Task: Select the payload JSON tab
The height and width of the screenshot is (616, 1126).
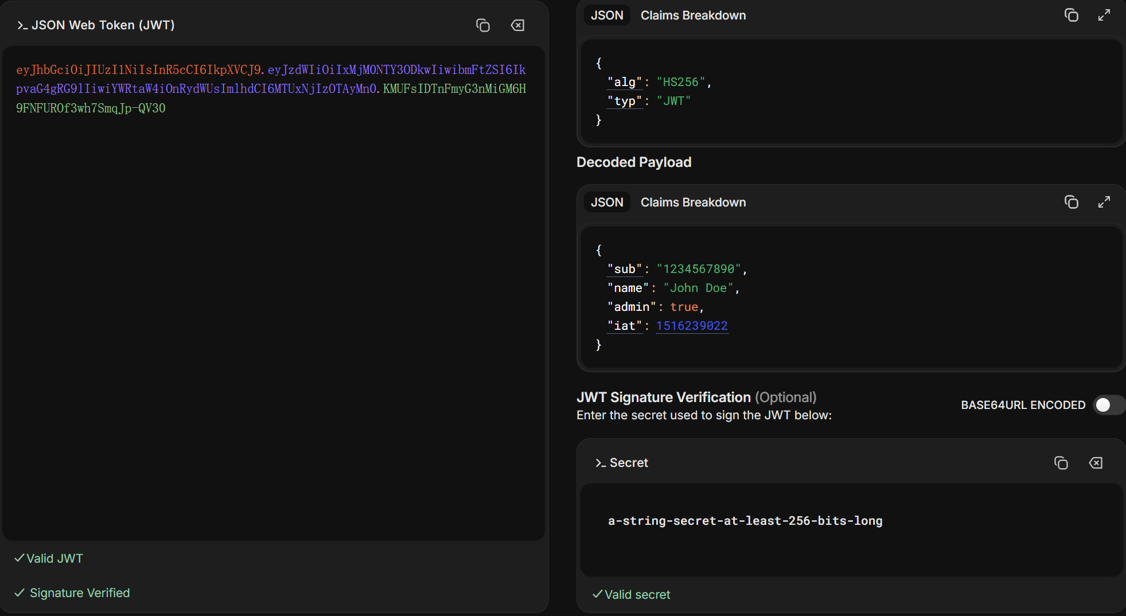Action: [607, 202]
